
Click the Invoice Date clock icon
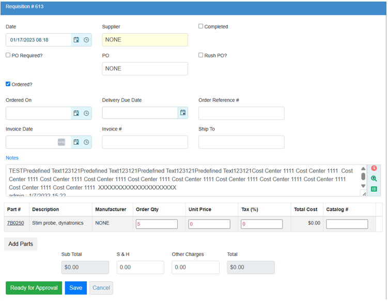coord(86,142)
